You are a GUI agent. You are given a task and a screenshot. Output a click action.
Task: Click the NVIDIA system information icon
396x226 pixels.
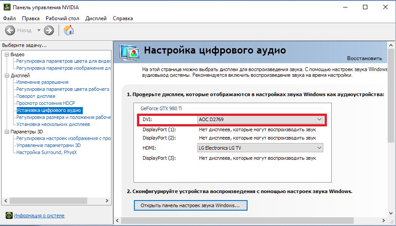9,215
